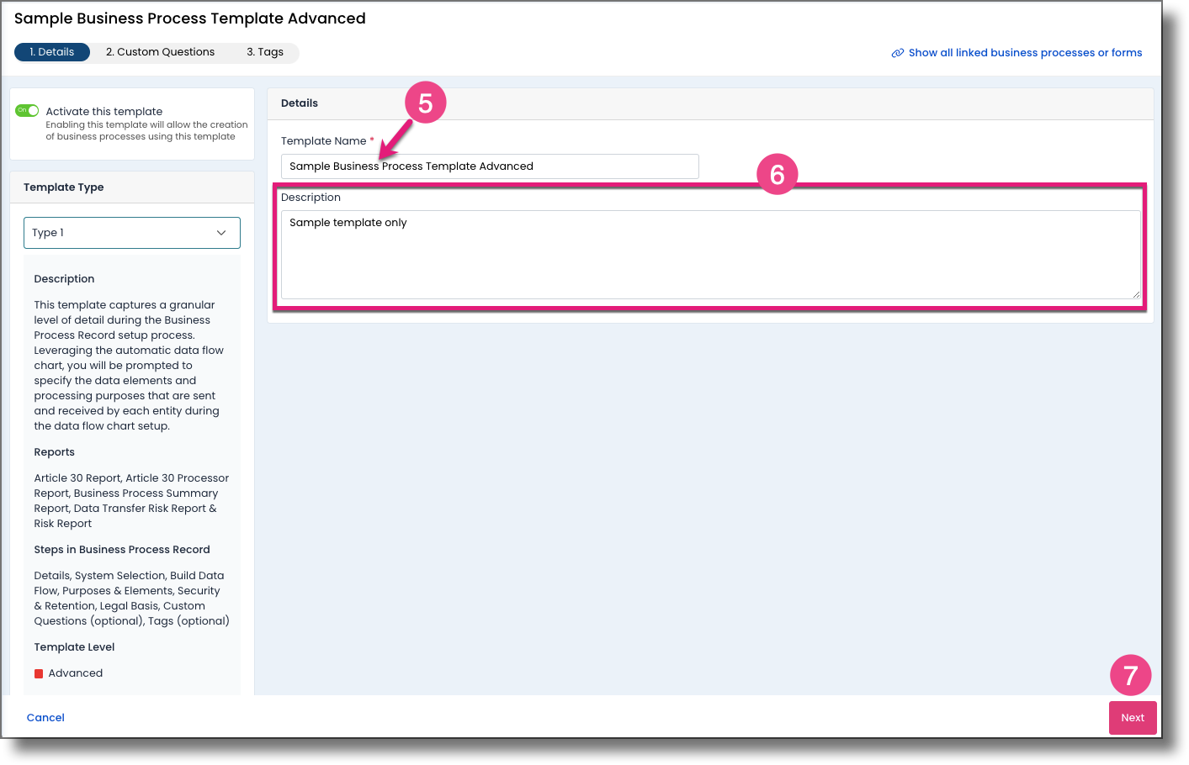
Task: Click the Steps in Business Process Record heading
Action: [122, 550]
